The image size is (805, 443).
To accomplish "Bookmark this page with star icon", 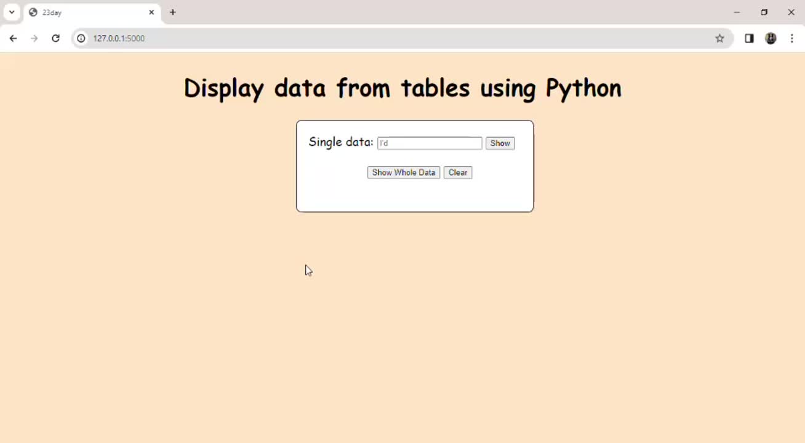I will (x=719, y=38).
